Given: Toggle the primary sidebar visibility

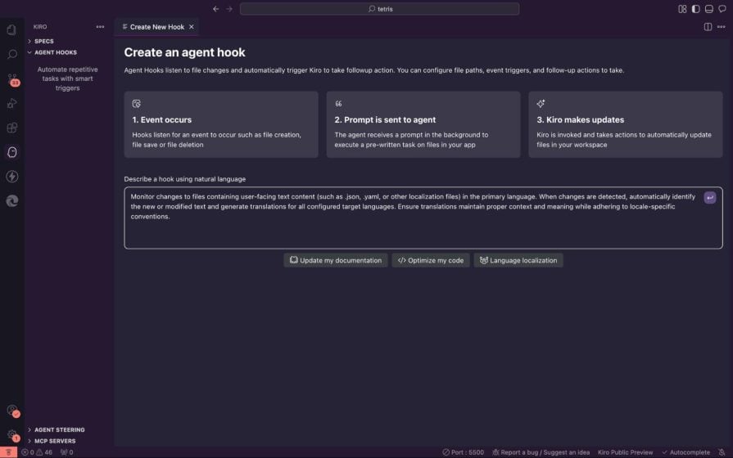Looking at the screenshot, I should pyautogui.click(x=695, y=9).
